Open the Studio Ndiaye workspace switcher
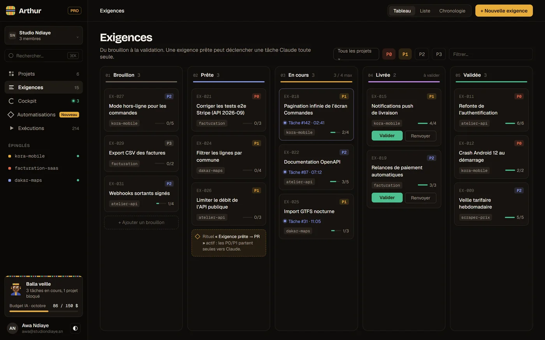The height and width of the screenshot is (340, 545). (44, 35)
